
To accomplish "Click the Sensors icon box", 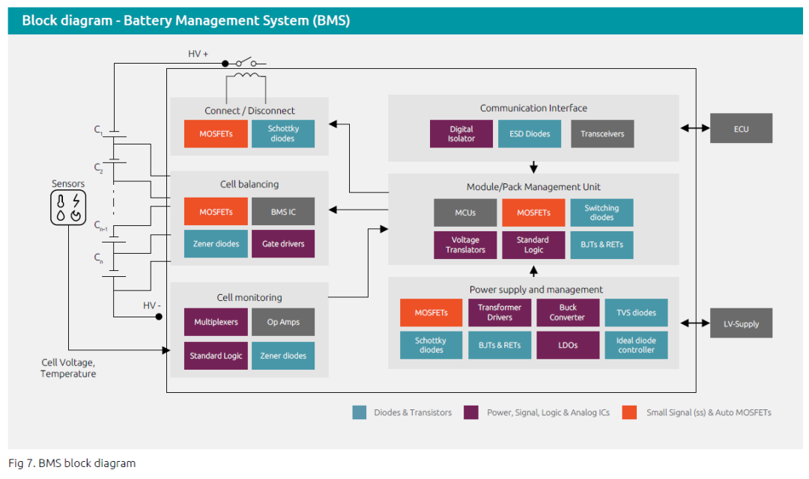I will tap(68, 208).
